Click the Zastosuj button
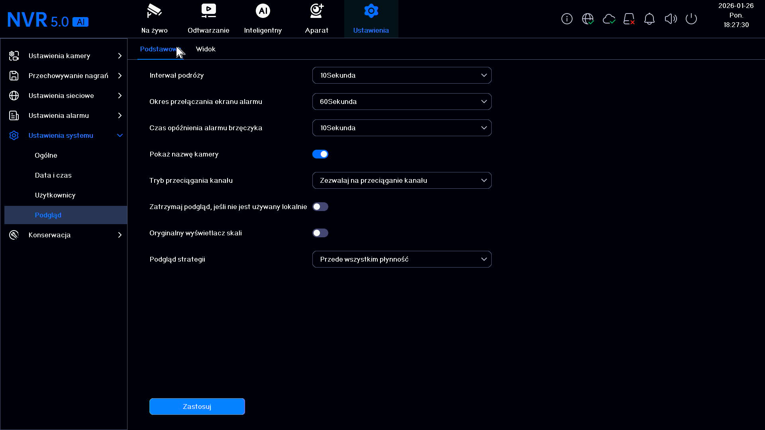 [197, 407]
